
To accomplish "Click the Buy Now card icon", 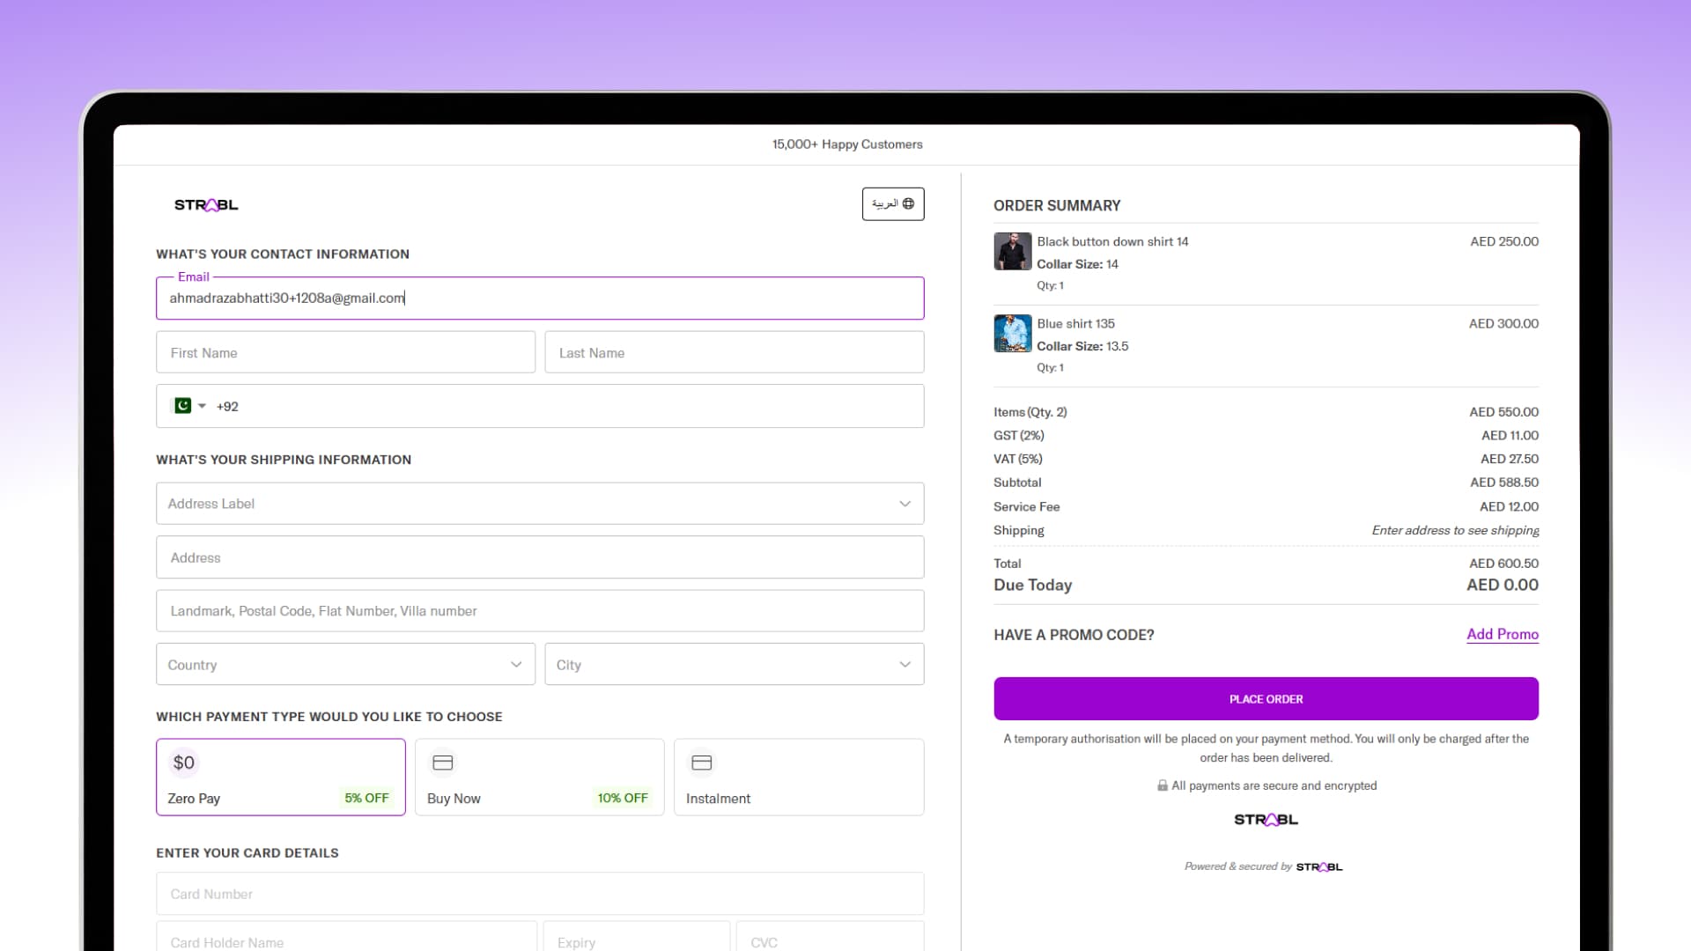I will pos(443,763).
